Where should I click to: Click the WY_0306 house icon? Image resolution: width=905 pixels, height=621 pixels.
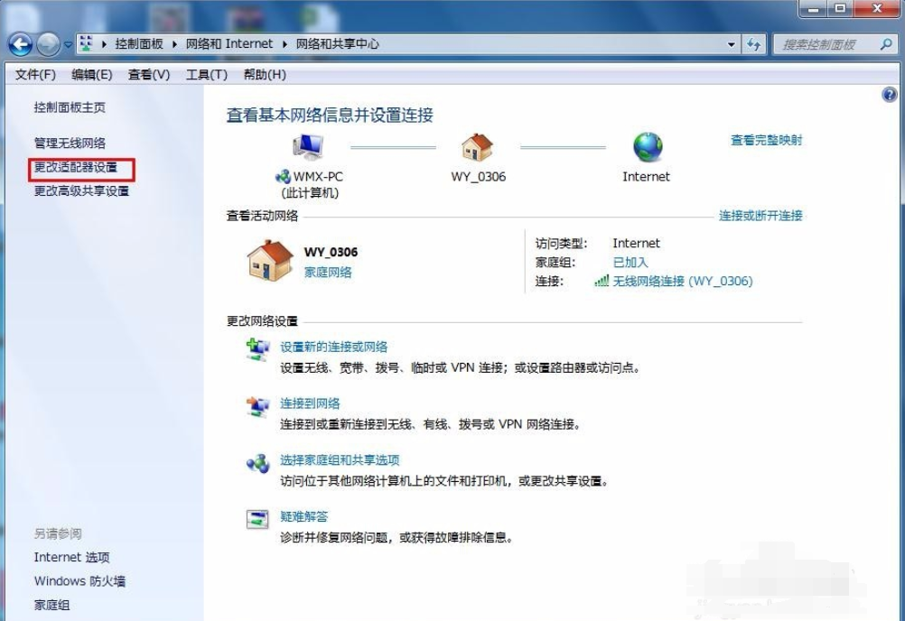(x=476, y=146)
